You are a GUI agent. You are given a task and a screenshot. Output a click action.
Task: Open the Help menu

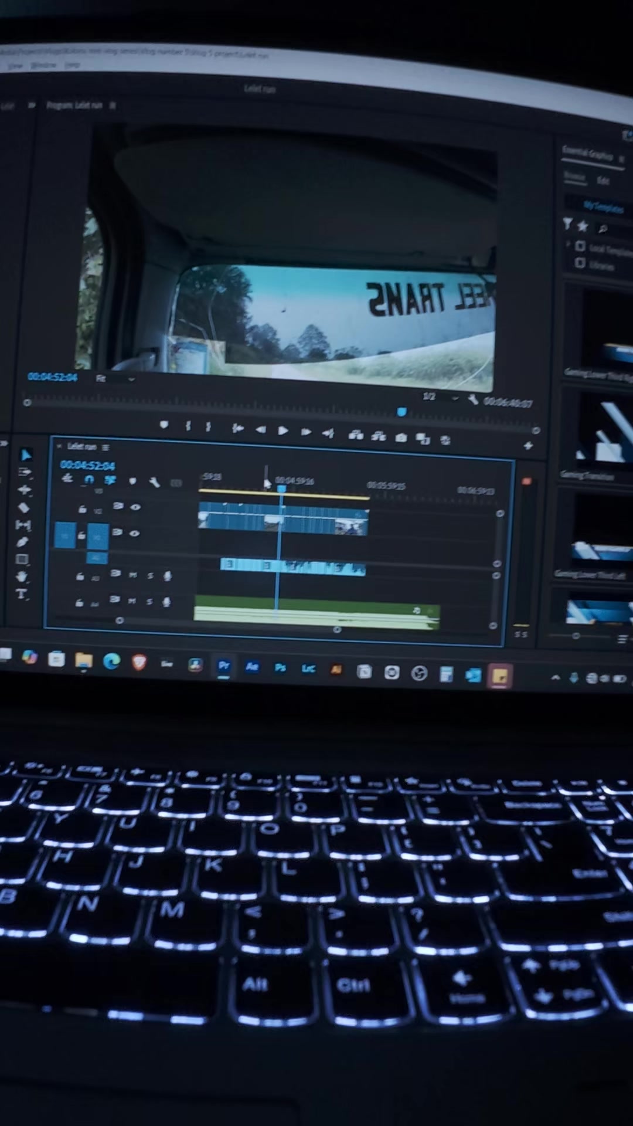(72, 65)
